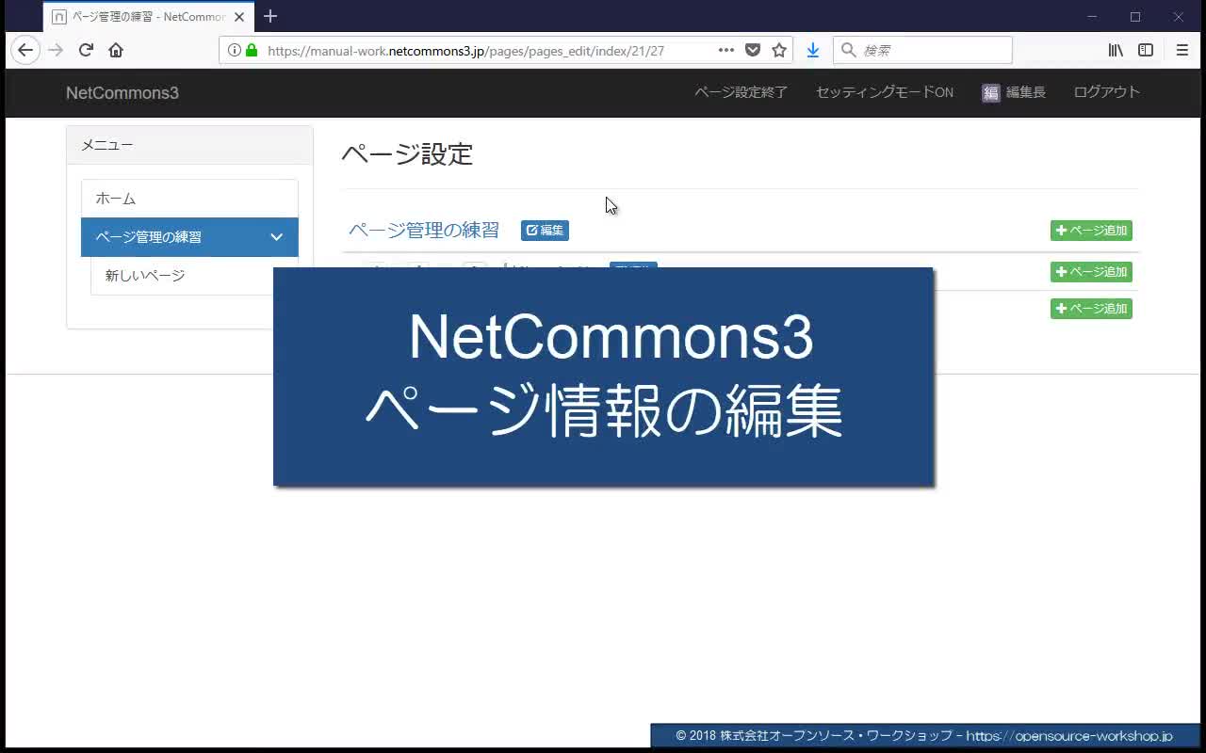Click the browser back arrow button

click(25, 51)
